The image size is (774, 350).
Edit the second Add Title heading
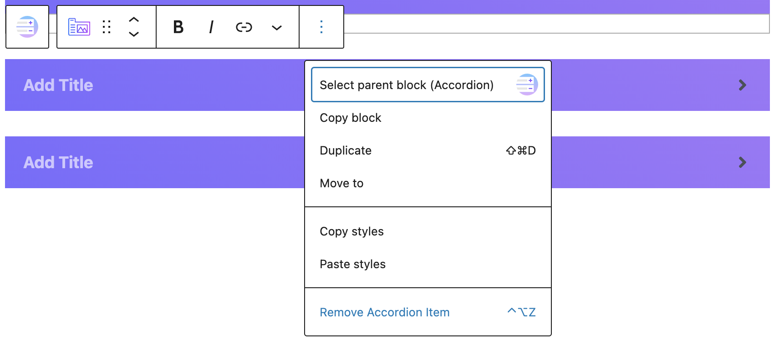click(58, 162)
